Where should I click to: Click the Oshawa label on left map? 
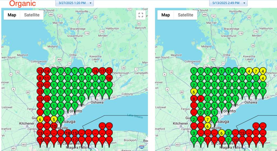tap(97, 102)
